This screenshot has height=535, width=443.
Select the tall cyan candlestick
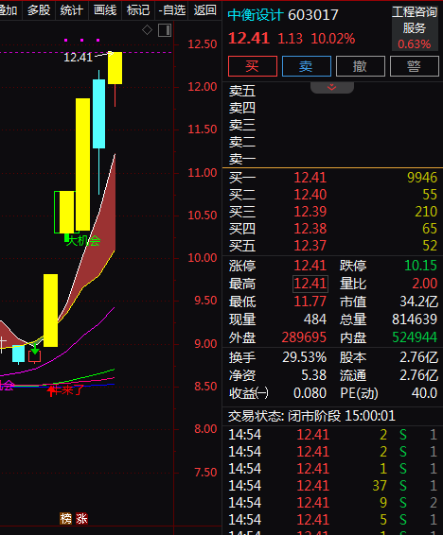pos(99,113)
